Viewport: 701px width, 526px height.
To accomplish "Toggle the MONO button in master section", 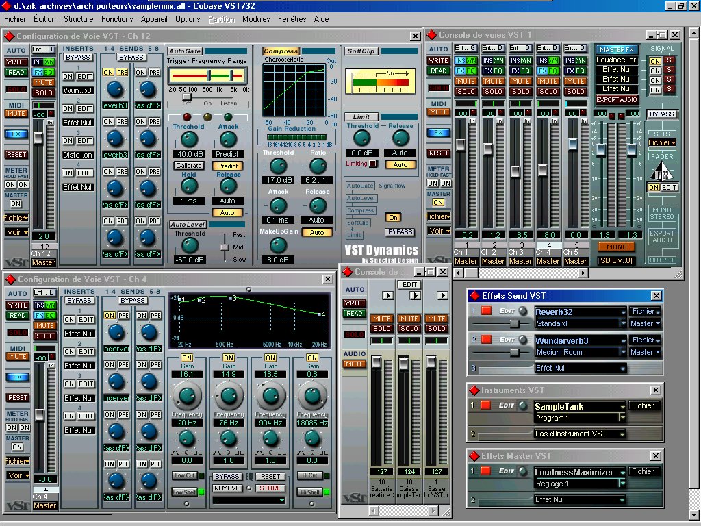I will 616,247.
